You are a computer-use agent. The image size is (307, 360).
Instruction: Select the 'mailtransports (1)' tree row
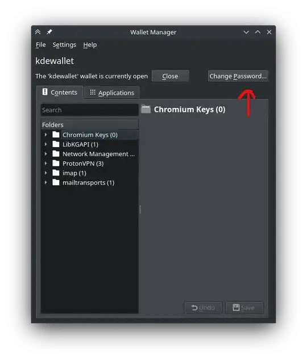point(90,183)
